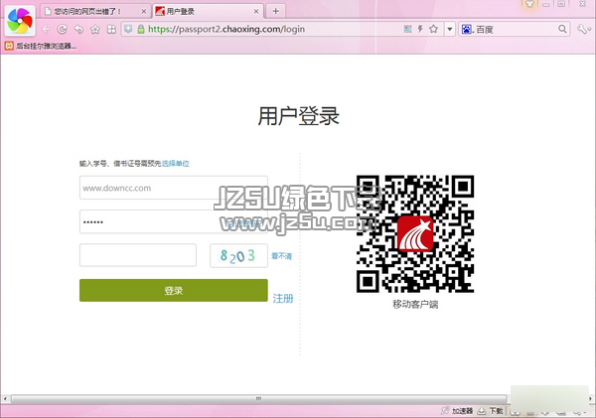596x418 pixels.
Task: Go back with the back arrow
Action: [46, 29]
